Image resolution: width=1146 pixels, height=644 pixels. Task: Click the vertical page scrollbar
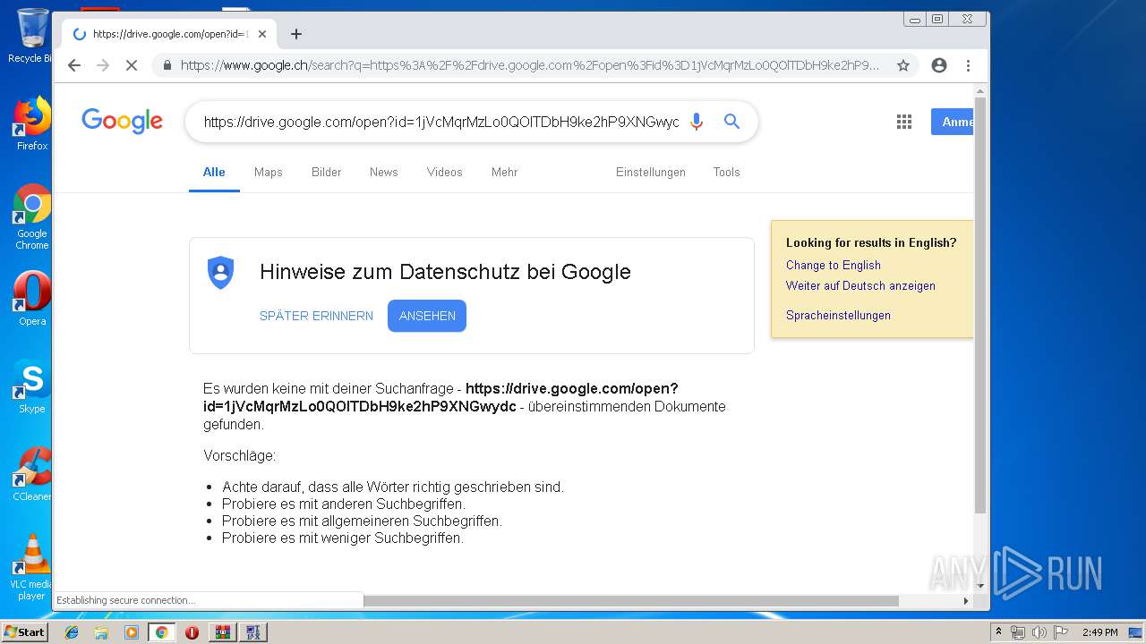tap(980, 304)
